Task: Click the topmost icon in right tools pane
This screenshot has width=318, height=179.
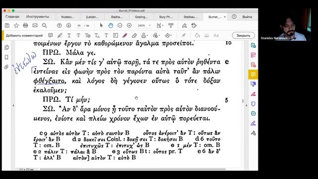Action: click(x=253, y=45)
